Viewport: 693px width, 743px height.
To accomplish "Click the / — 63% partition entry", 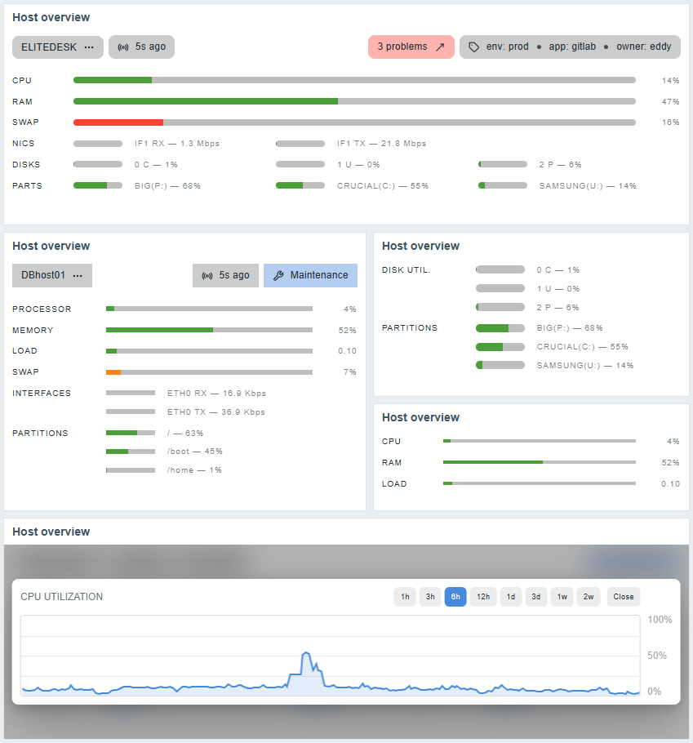I will pyautogui.click(x=185, y=433).
